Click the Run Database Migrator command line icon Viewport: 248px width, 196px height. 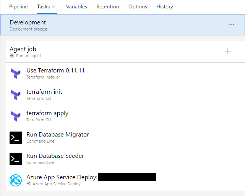coord(16,137)
